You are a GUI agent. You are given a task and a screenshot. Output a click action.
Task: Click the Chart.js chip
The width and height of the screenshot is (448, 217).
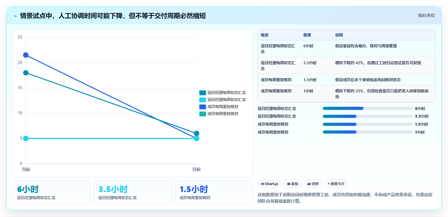point(269,184)
